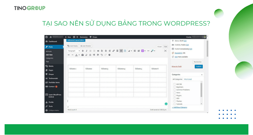253x135 pixels.
Task: Insert special character omega
Action: pyautogui.click(x=90, y=55)
